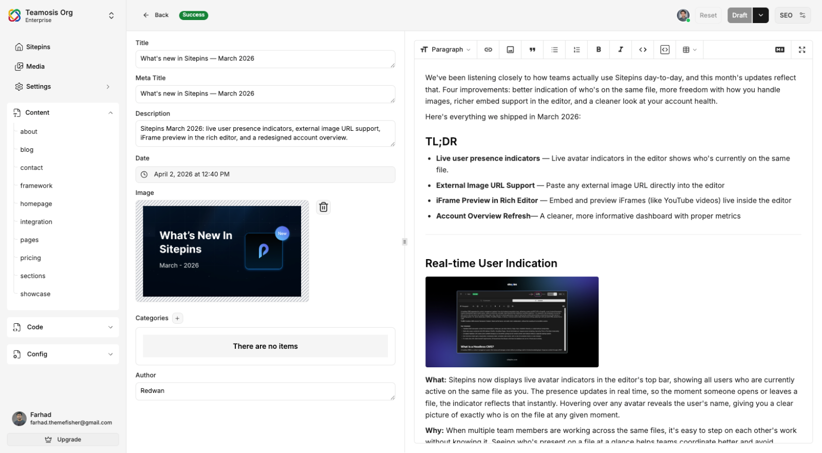
Task: Click into the Title field
Action: 265,59
